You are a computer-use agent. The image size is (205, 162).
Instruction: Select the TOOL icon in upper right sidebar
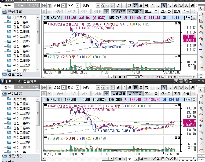[201, 15]
